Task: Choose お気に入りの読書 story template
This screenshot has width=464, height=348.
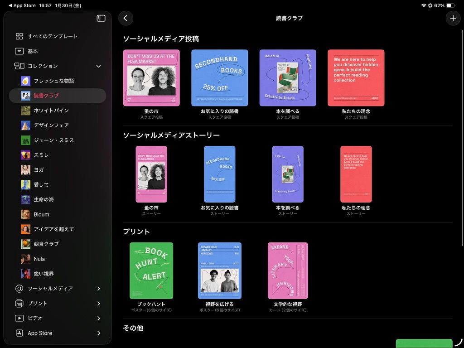Action: pos(220,174)
